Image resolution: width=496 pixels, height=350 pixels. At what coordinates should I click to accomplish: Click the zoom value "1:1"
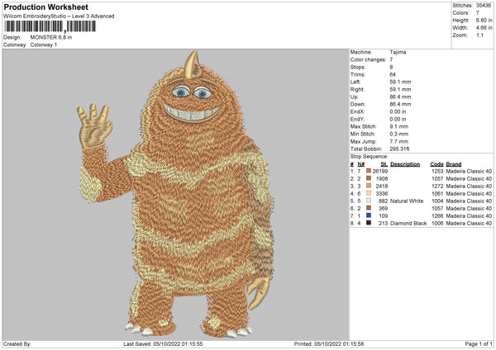pos(479,35)
